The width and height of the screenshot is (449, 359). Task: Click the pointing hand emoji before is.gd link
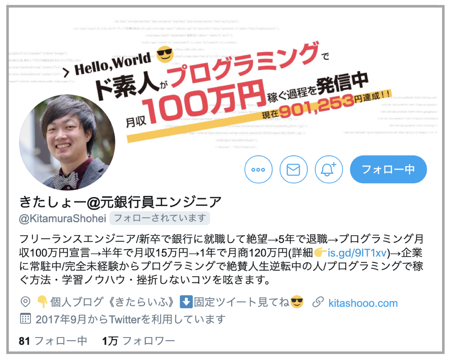pos(320,252)
